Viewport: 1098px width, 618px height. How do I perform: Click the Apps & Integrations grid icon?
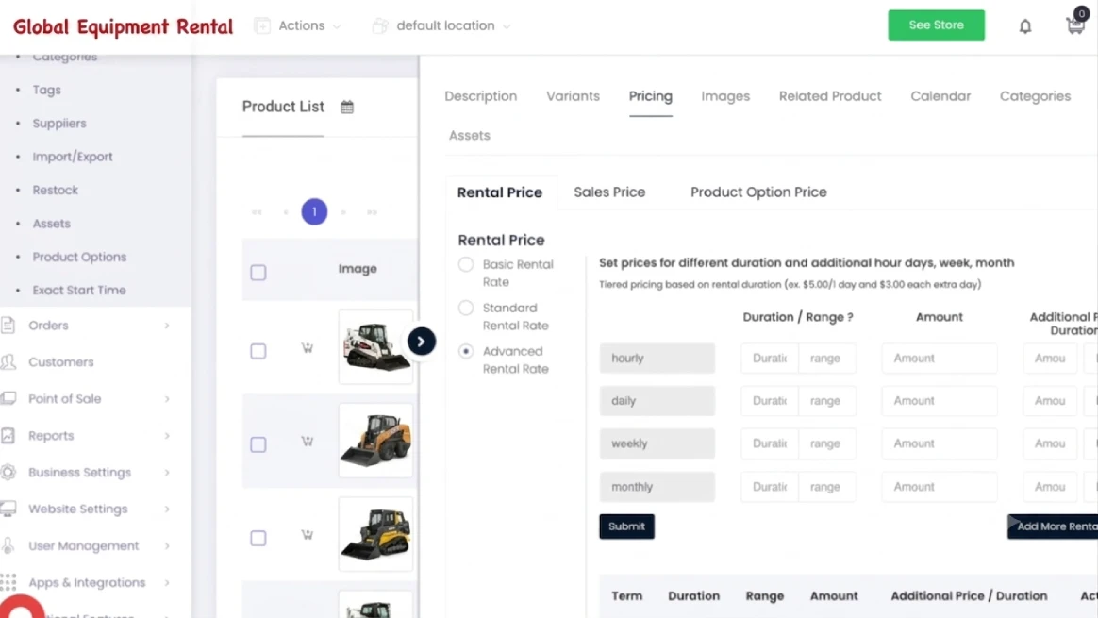pos(8,582)
